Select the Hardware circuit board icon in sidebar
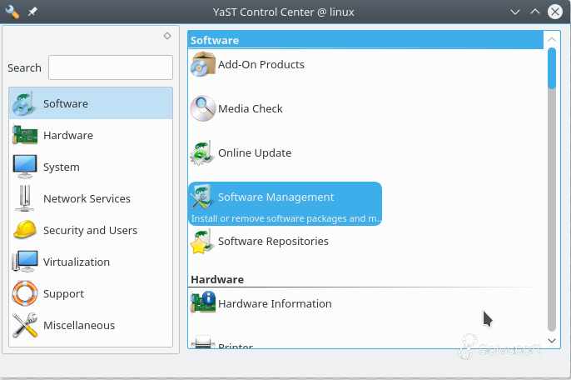The image size is (571, 380). tap(24, 135)
